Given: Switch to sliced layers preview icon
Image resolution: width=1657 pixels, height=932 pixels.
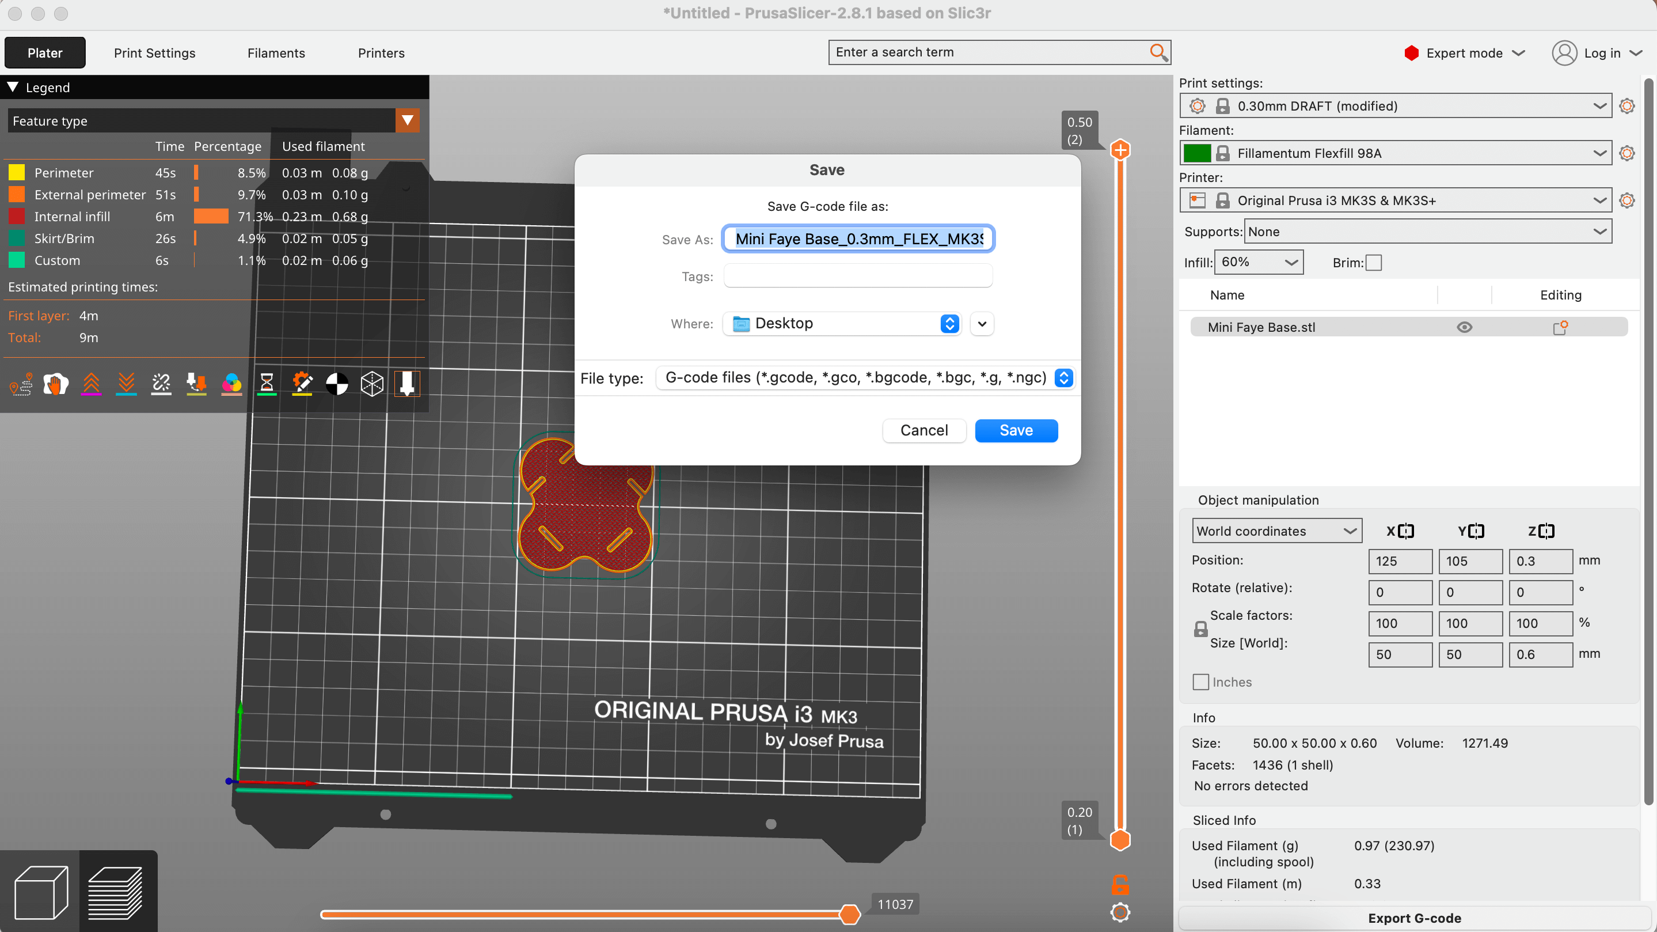Looking at the screenshot, I should tap(115, 893).
